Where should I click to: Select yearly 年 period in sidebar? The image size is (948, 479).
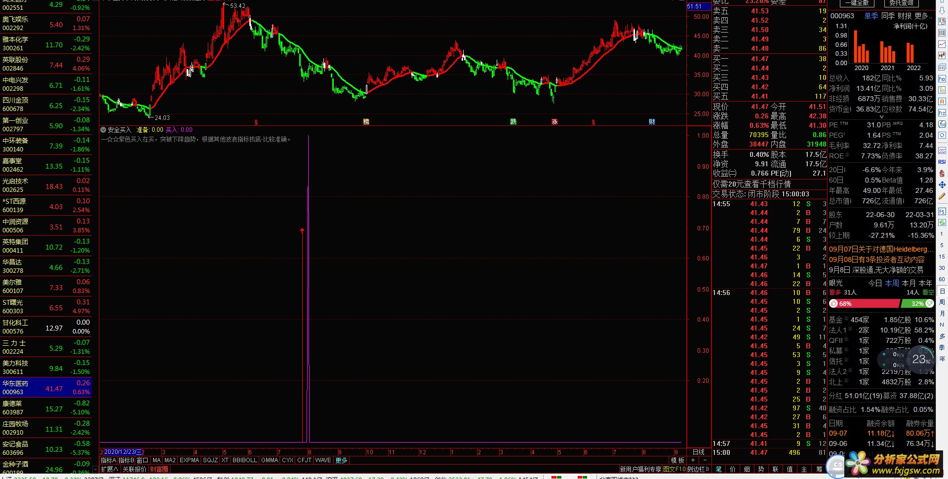[x=942, y=359]
